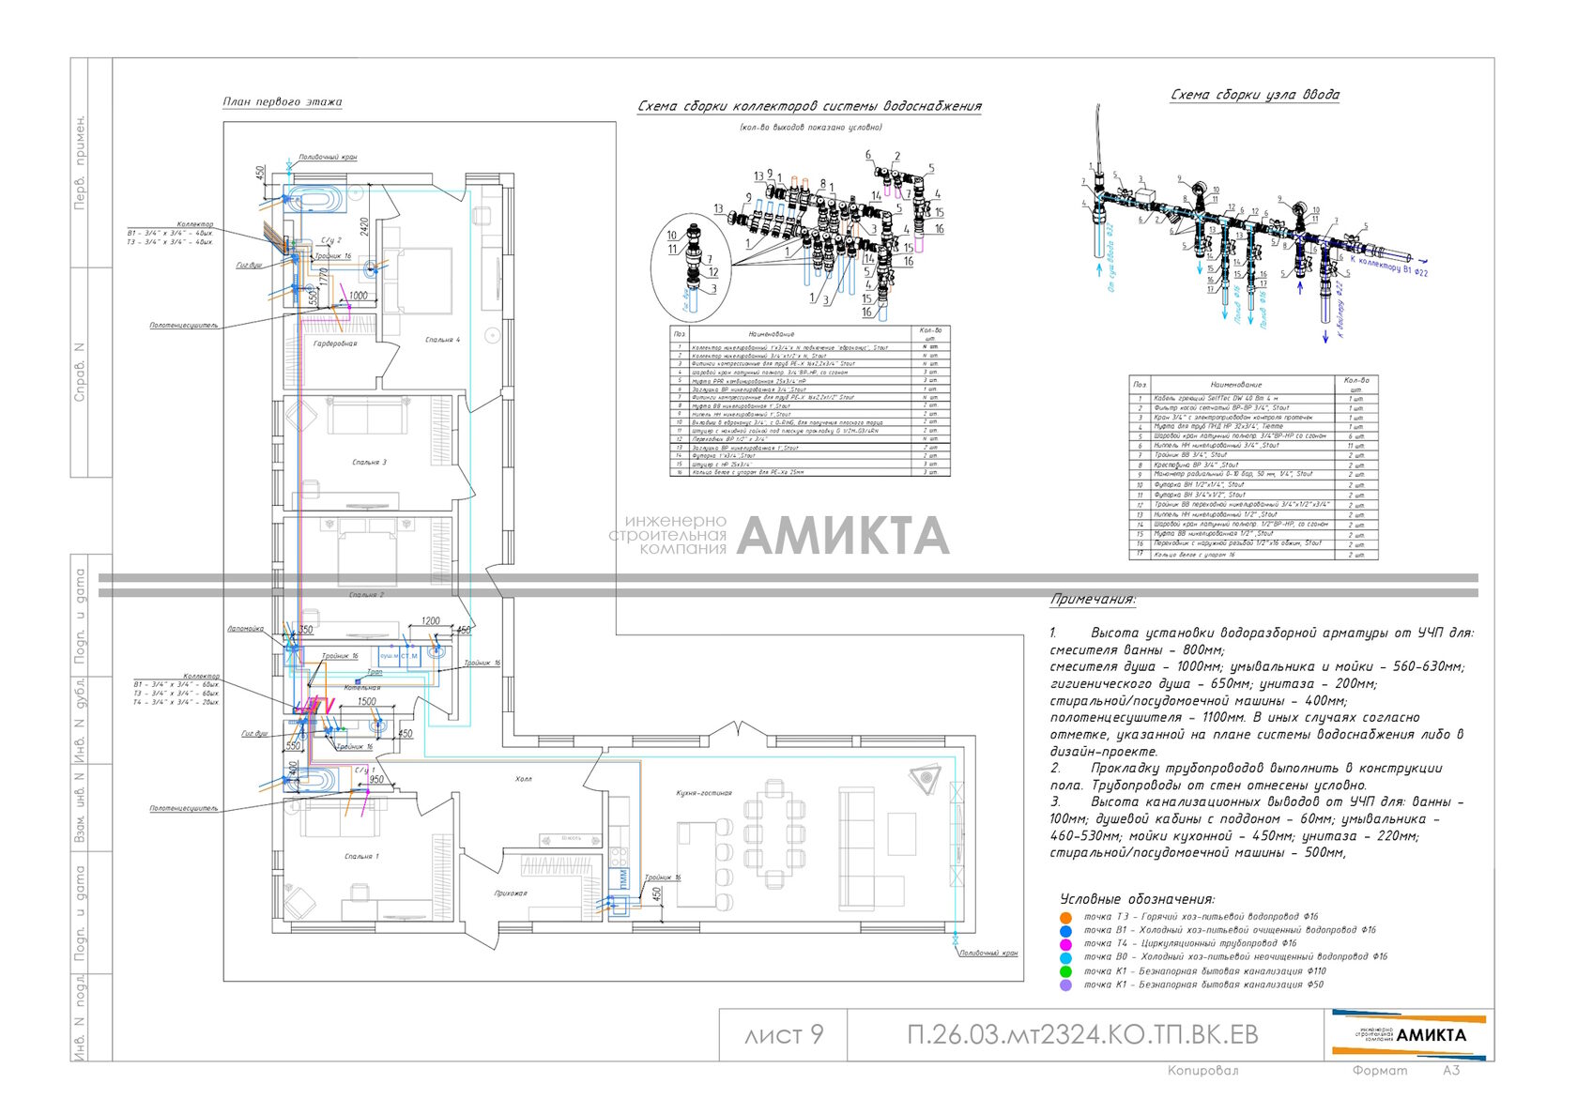Screen dimensions: 1577x1114
Task: Click the "Копировал" label below the frame
Action: click(x=1203, y=1071)
